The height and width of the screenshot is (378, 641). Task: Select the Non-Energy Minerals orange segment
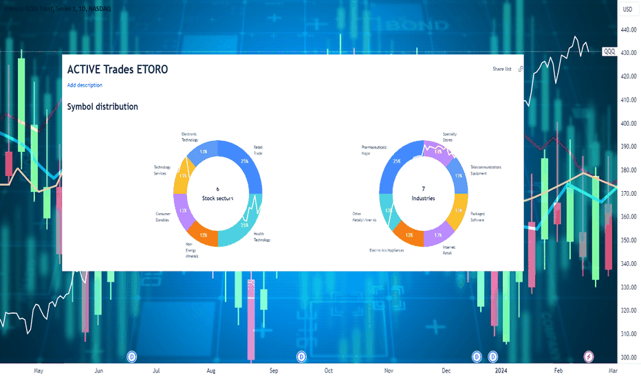pyautogui.click(x=204, y=235)
